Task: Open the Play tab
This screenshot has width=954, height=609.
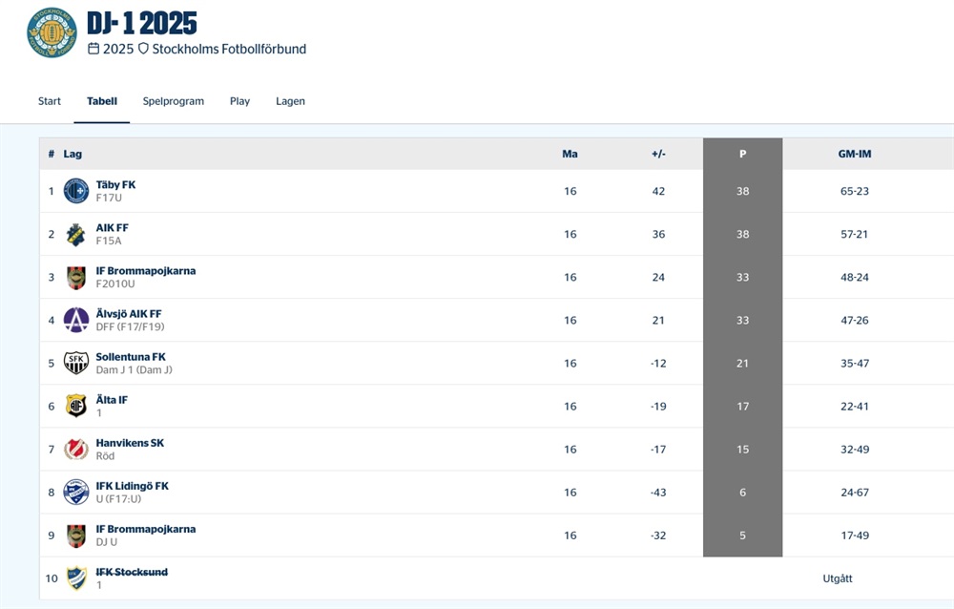Action: (239, 101)
